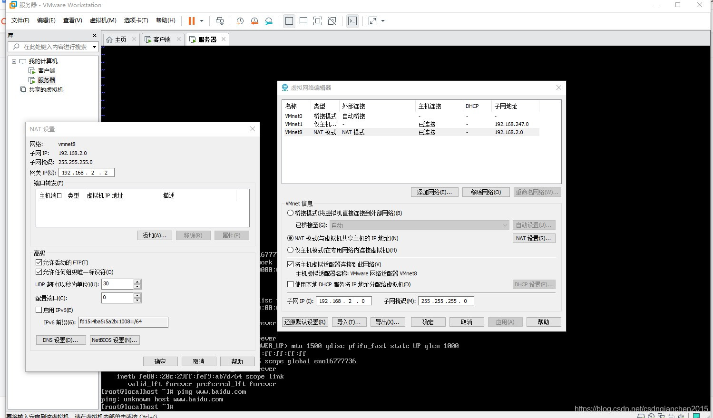Send Ctrl+Alt+Del to the virtual machine
The height and width of the screenshot is (418, 713).
point(220,21)
